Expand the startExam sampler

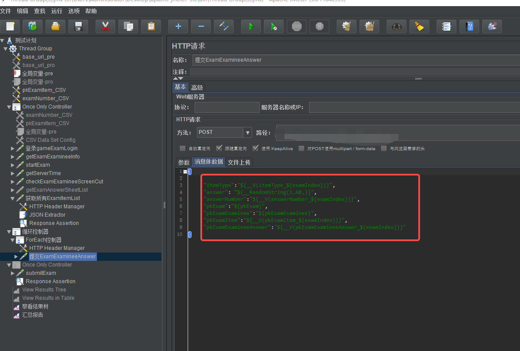13,165
